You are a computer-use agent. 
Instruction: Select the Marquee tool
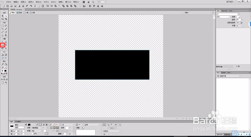pos(3,26)
